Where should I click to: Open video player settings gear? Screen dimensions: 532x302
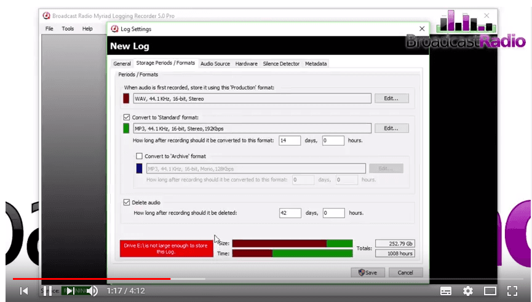point(468,291)
